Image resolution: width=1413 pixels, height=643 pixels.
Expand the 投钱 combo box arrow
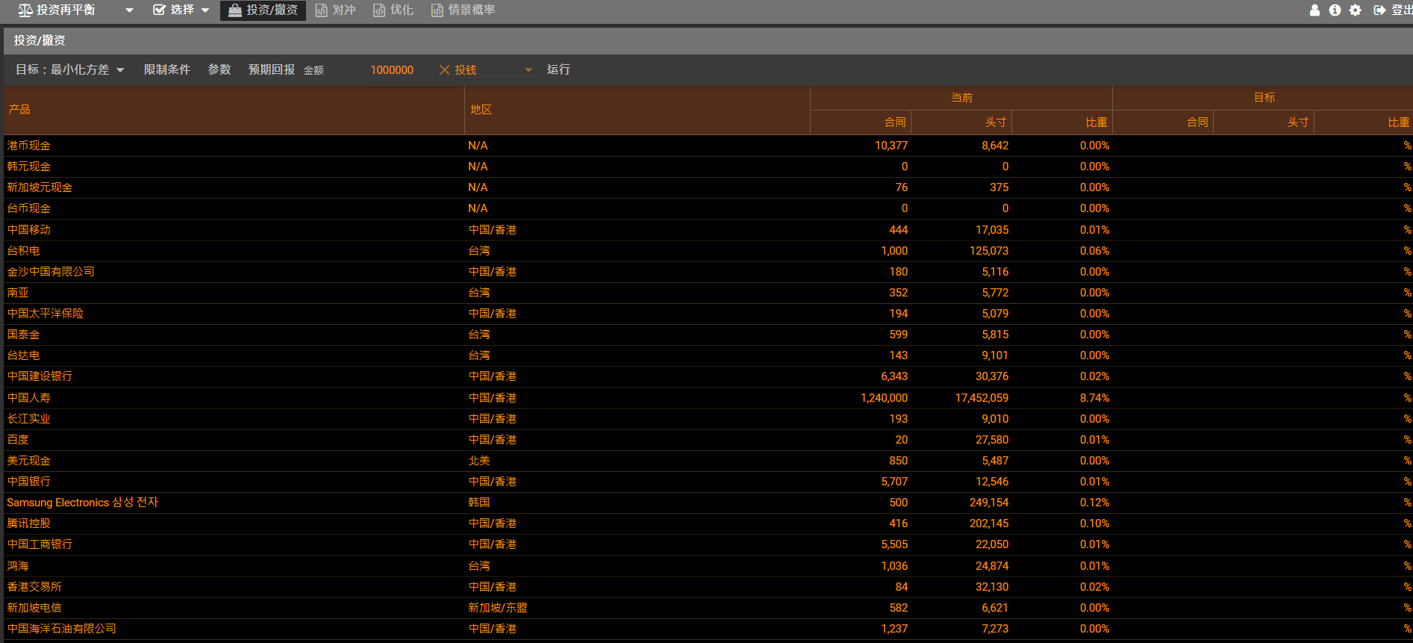click(x=528, y=70)
